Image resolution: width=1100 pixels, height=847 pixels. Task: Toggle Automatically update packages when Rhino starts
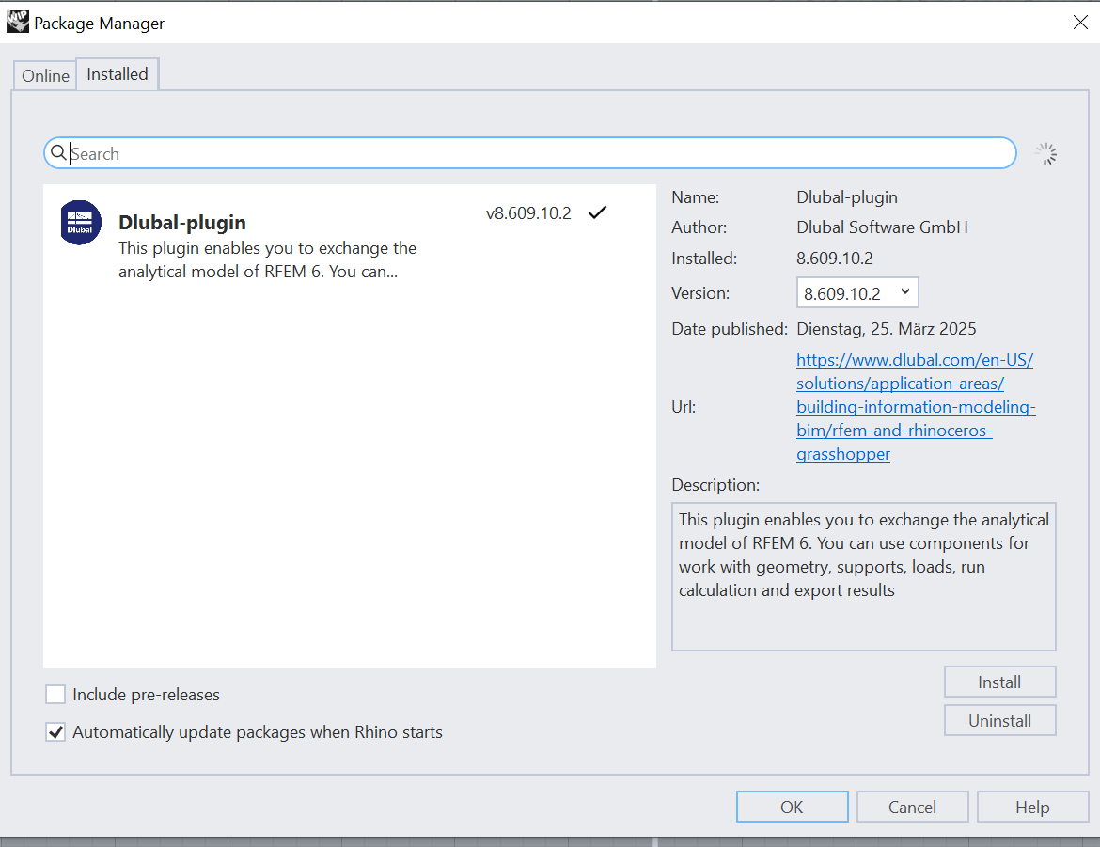click(x=55, y=732)
